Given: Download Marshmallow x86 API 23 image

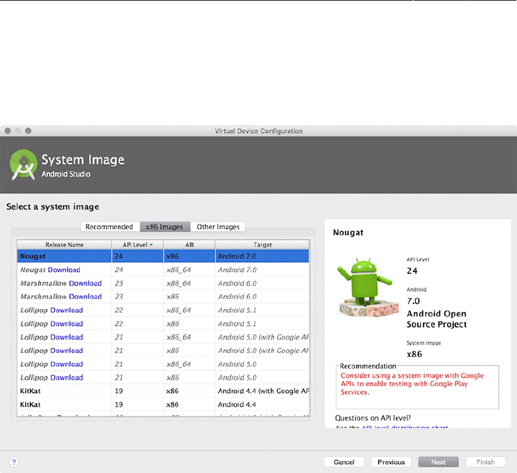Looking at the screenshot, I should point(85,296).
